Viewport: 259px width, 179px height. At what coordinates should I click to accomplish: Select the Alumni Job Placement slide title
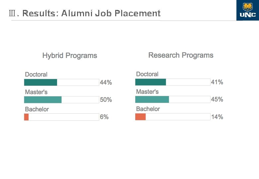tap(85, 13)
